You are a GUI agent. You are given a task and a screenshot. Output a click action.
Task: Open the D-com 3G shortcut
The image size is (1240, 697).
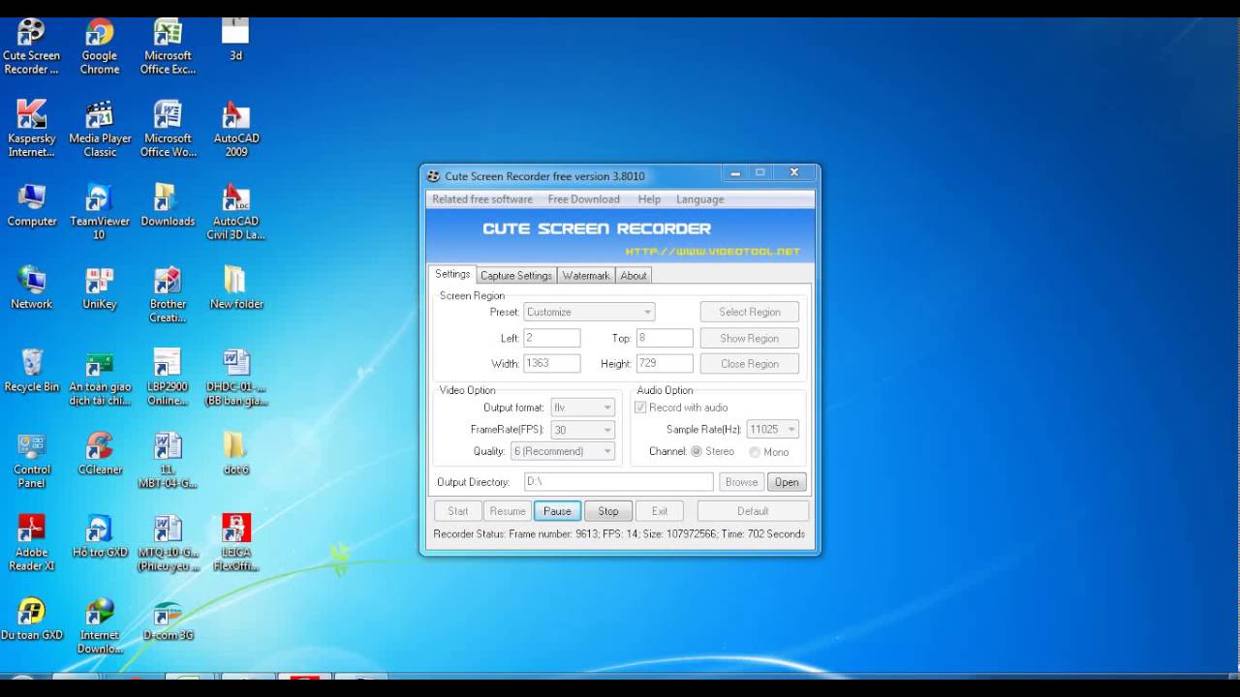tap(168, 620)
